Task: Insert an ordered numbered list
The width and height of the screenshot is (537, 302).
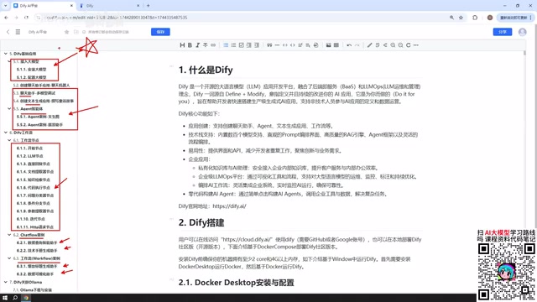Action: [x=233, y=45]
